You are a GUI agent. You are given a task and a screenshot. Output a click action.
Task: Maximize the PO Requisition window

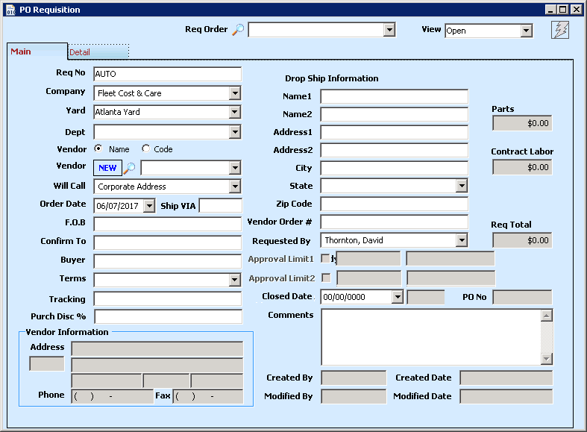(x=562, y=10)
